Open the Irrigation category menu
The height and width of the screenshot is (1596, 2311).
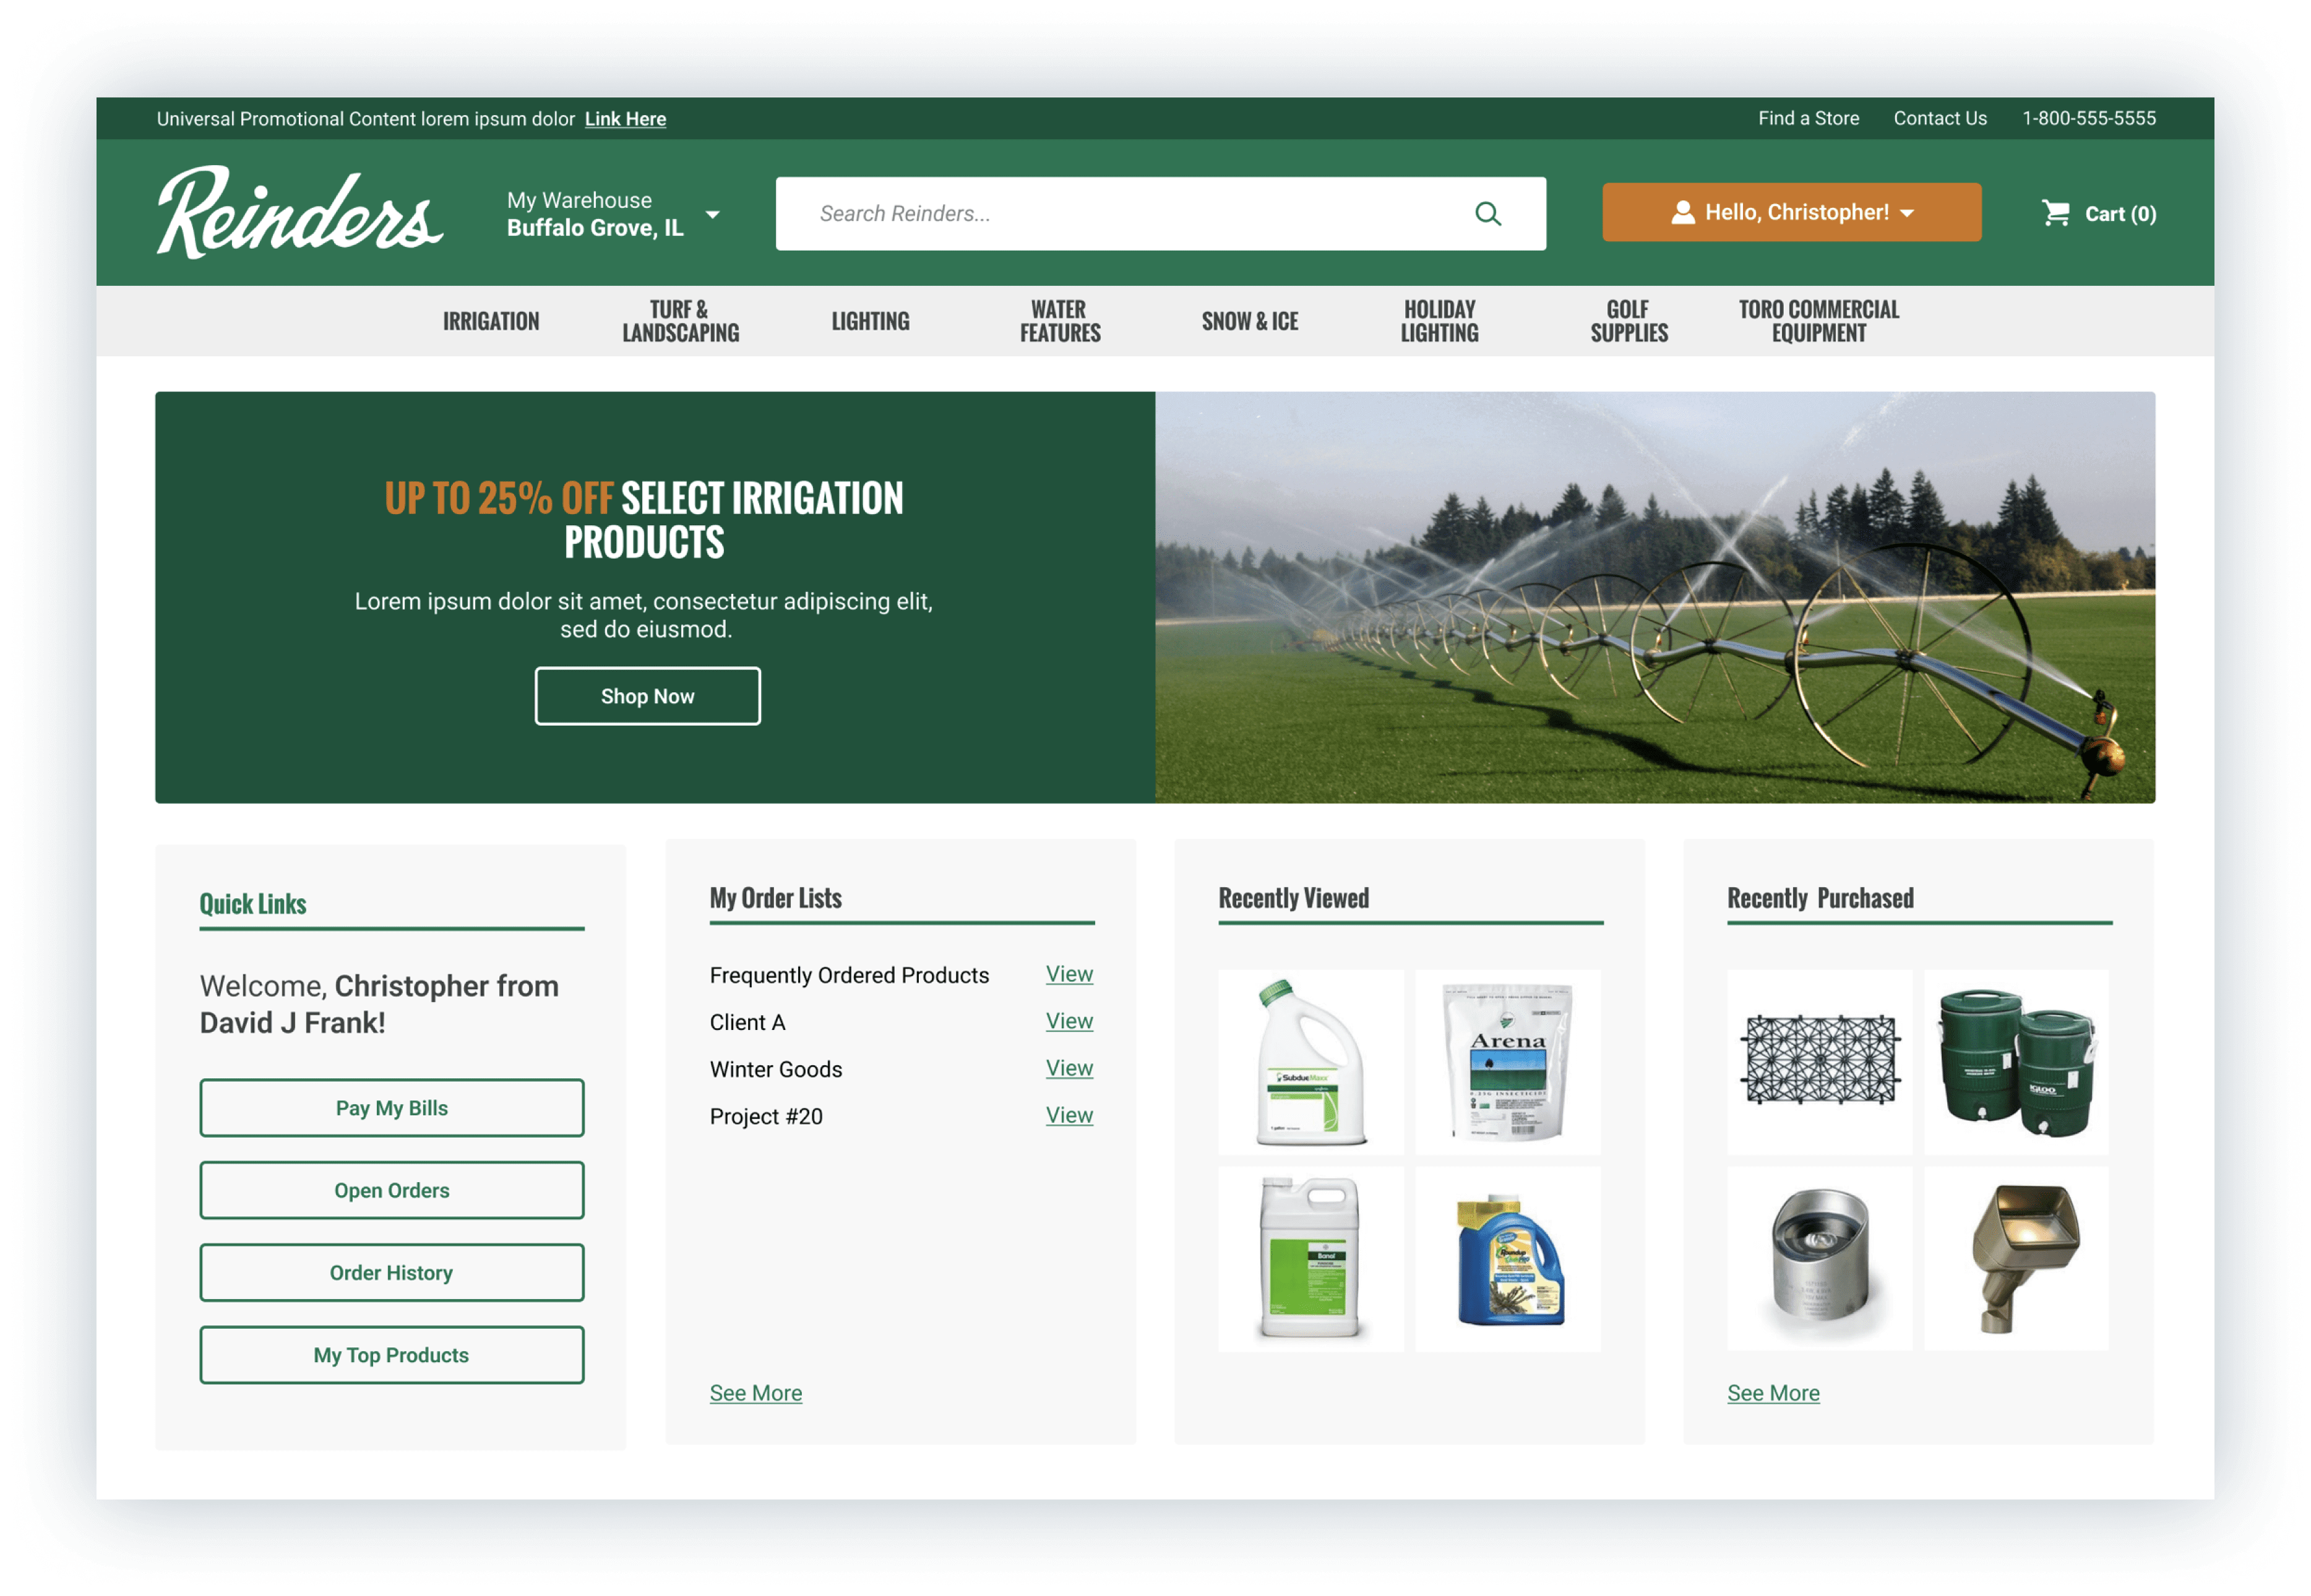(491, 321)
